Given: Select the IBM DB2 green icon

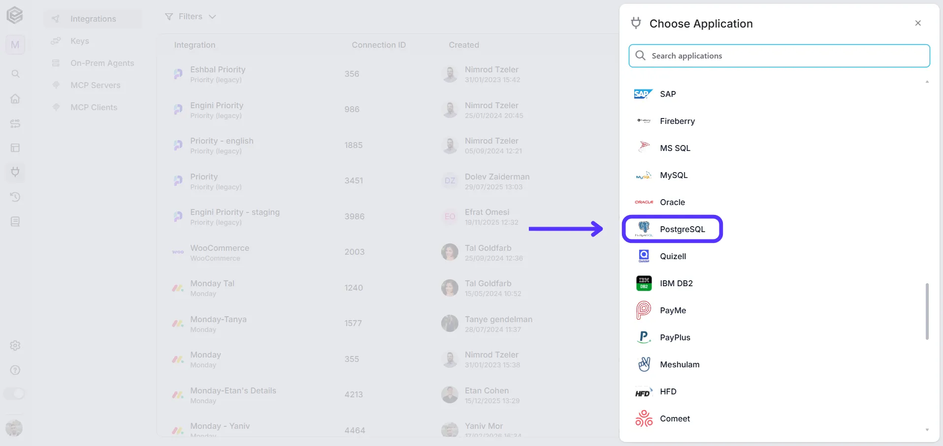Looking at the screenshot, I should pos(644,283).
